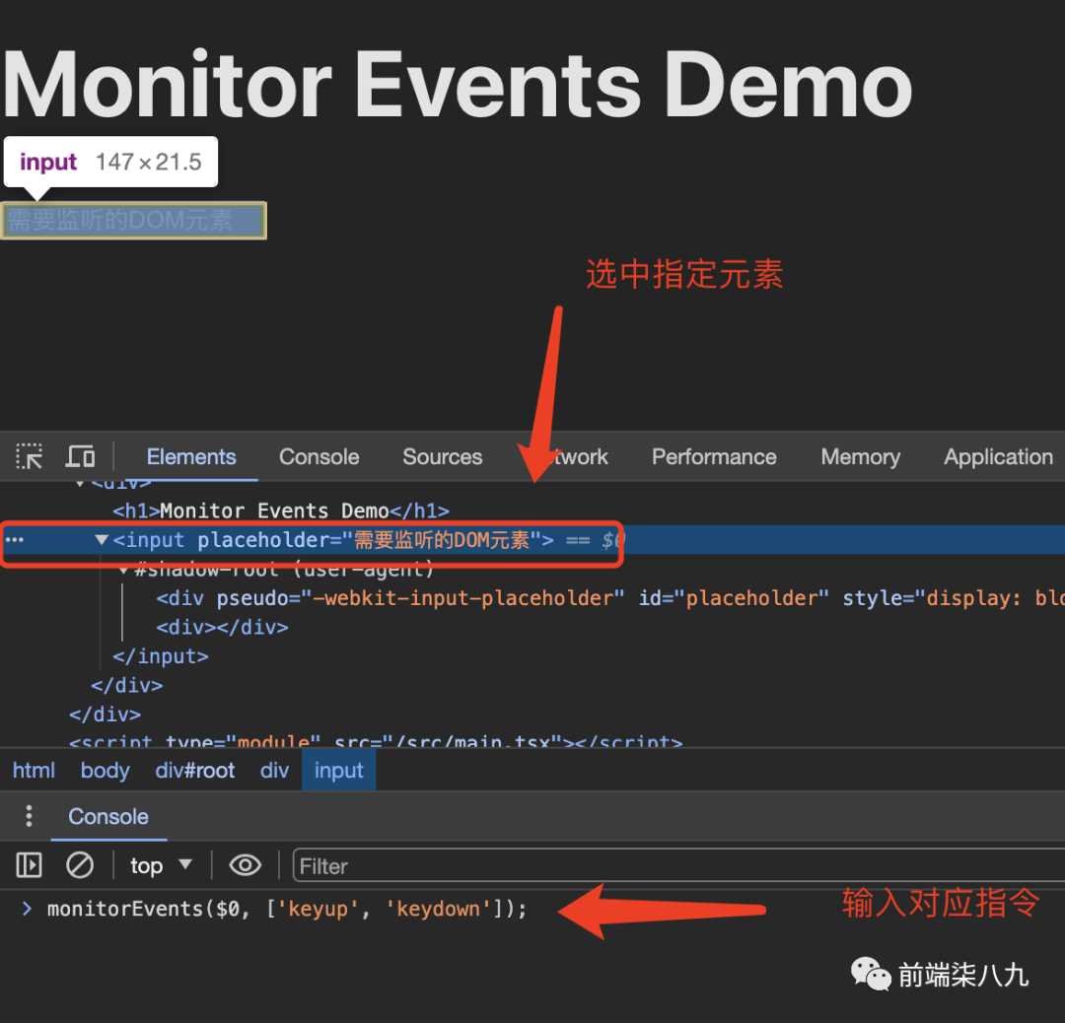The height and width of the screenshot is (1023, 1065).
Task: Click the console Filter input field
Action: (x=678, y=866)
